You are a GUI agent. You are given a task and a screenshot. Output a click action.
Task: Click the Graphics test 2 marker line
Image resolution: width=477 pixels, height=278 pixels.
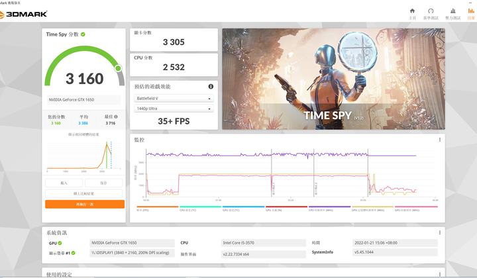[314, 173]
